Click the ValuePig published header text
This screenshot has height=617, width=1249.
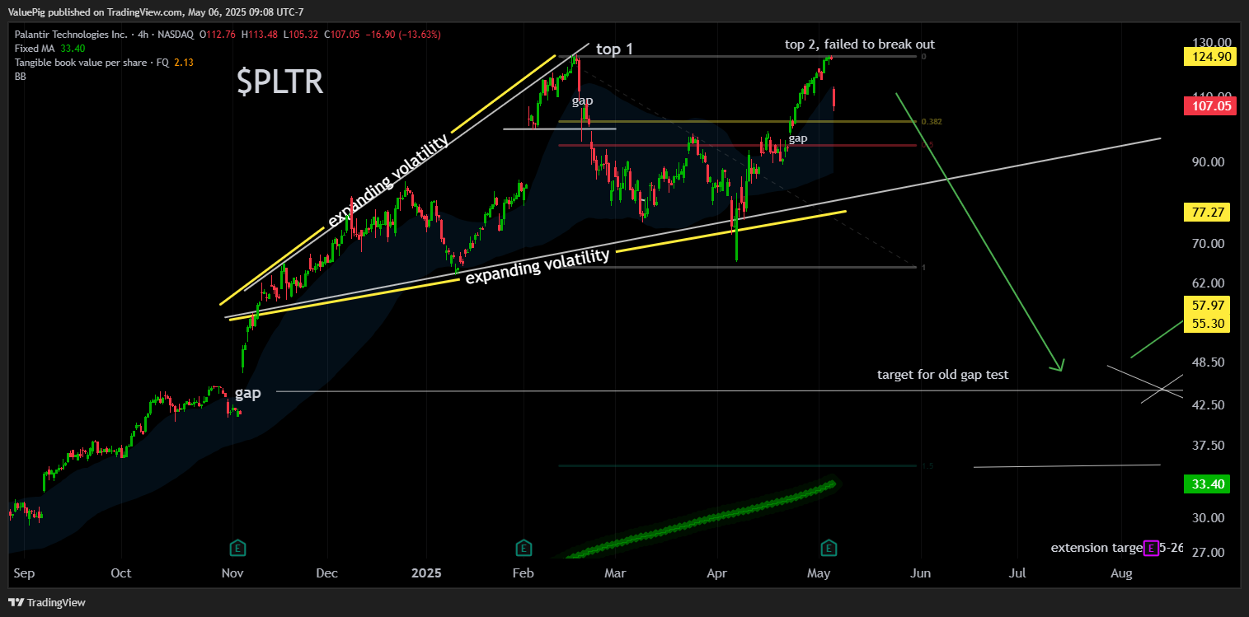click(168, 12)
